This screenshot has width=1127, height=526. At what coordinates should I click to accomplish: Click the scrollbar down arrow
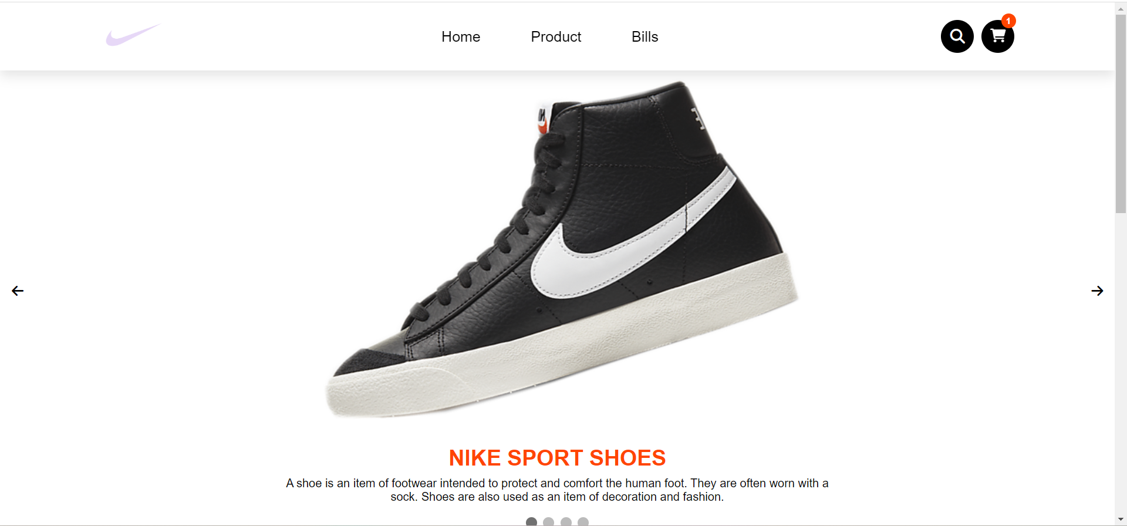(x=1121, y=520)
